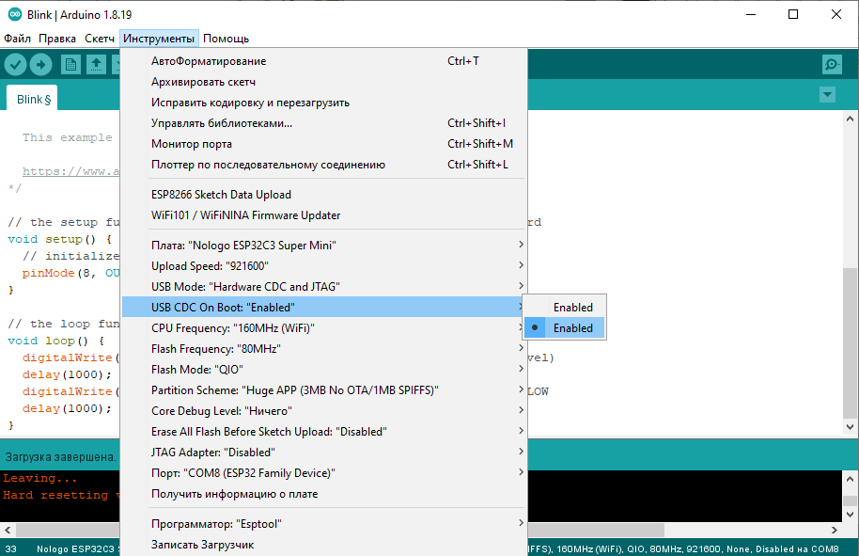Image resolution: width=859 pixels, height=556 pixels.
Task: Open the tab options arrow button
Action: pyautogui.click(x=827, y=95)
